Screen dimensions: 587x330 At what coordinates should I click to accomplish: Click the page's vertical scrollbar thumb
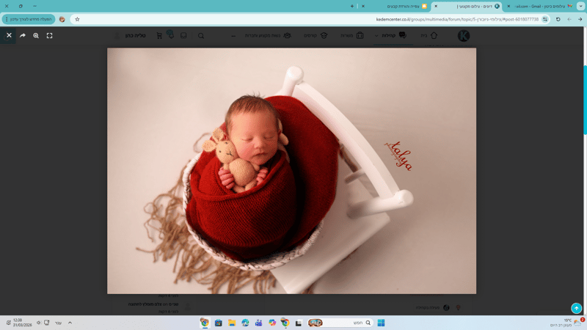(x=585, y=100)
